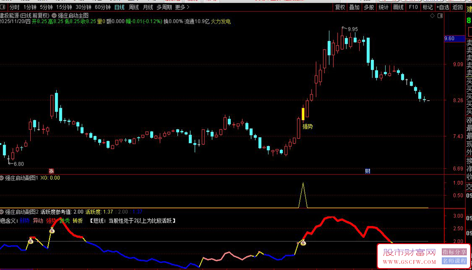Click the 返回 back button
The image size is (472, 270).
457,7
